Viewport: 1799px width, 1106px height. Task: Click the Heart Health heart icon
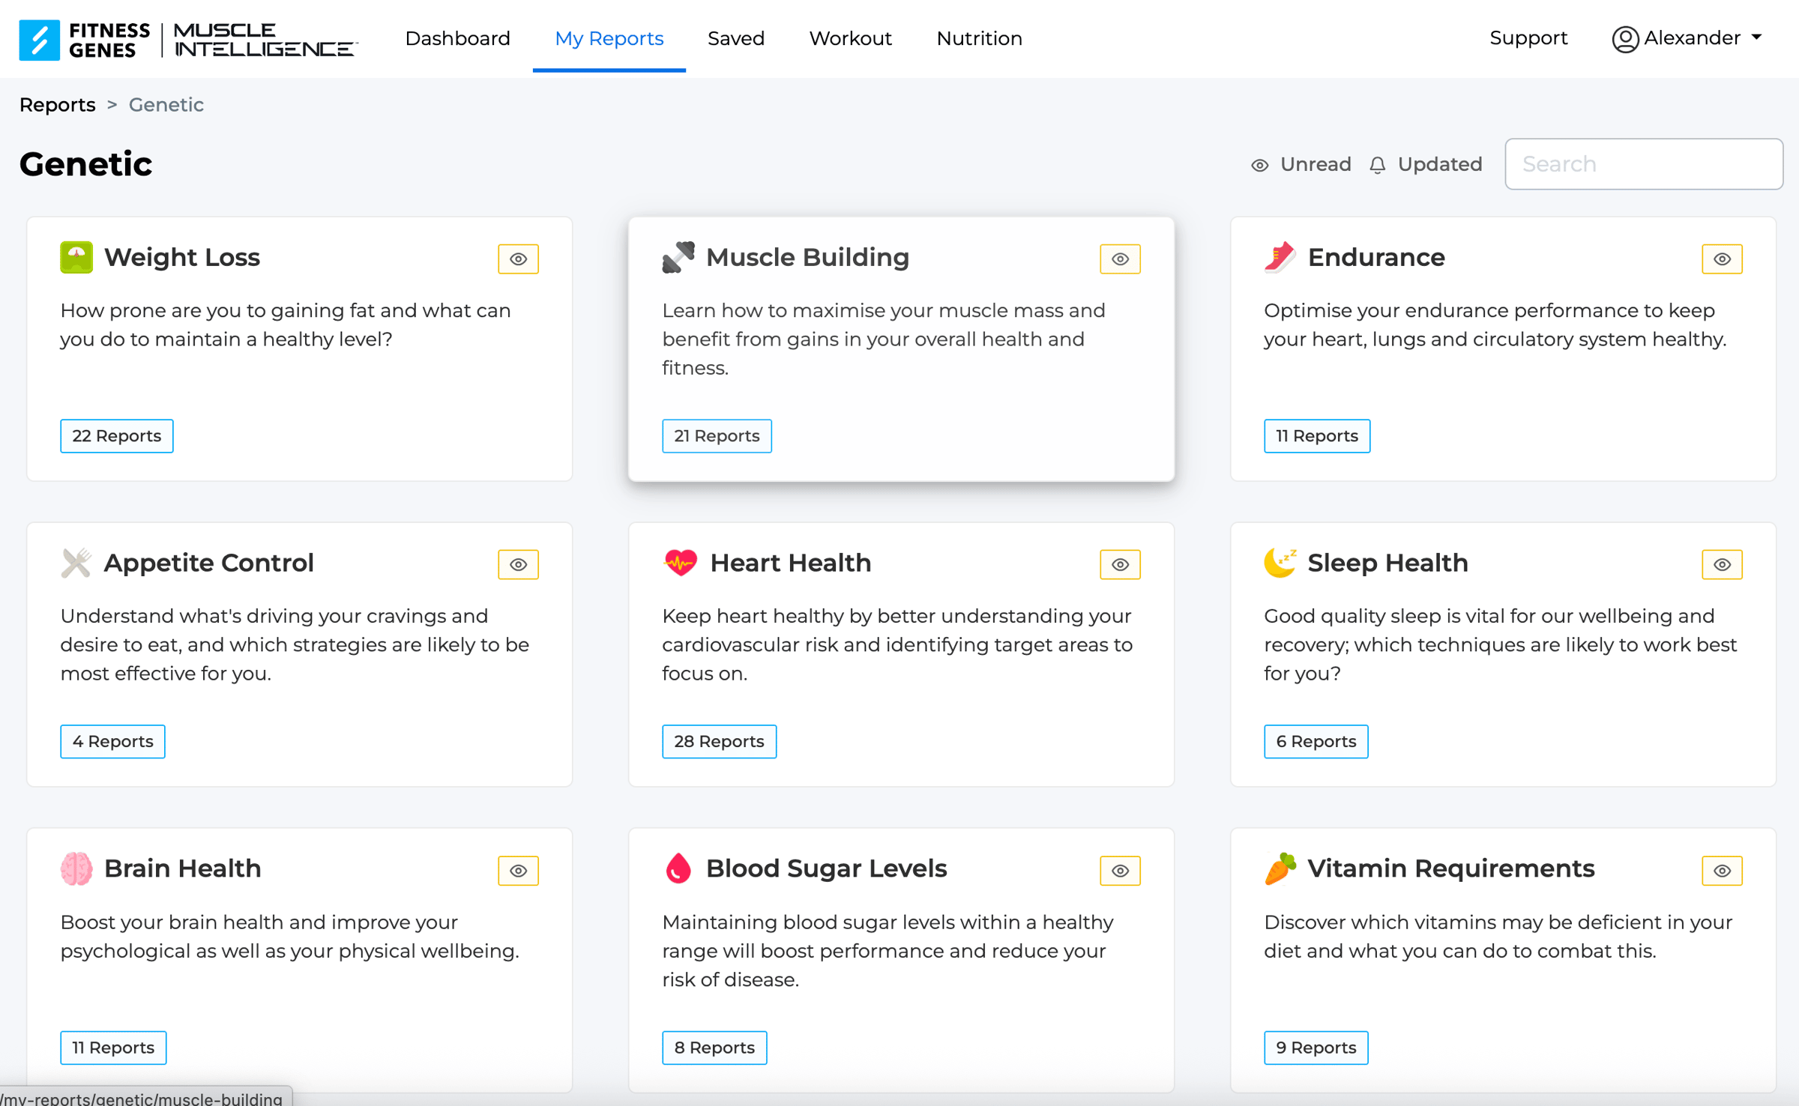[x=680, y=563]
